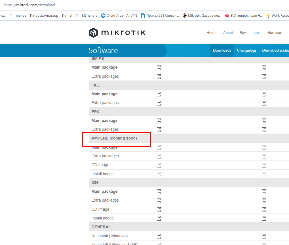Open the прочее bookmarks folder
Image resolution: width=289 pixels, height=245 pixels.
click(18, 16)
